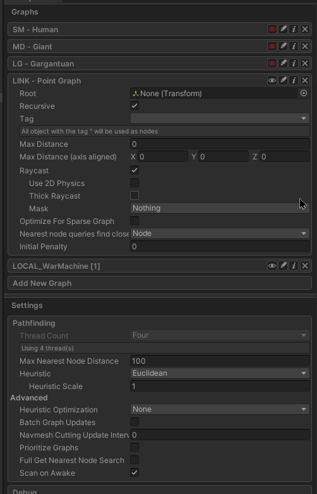
Task: Remove the LINK - Point Graph with X icon
Action: click(x=305, y=80)
